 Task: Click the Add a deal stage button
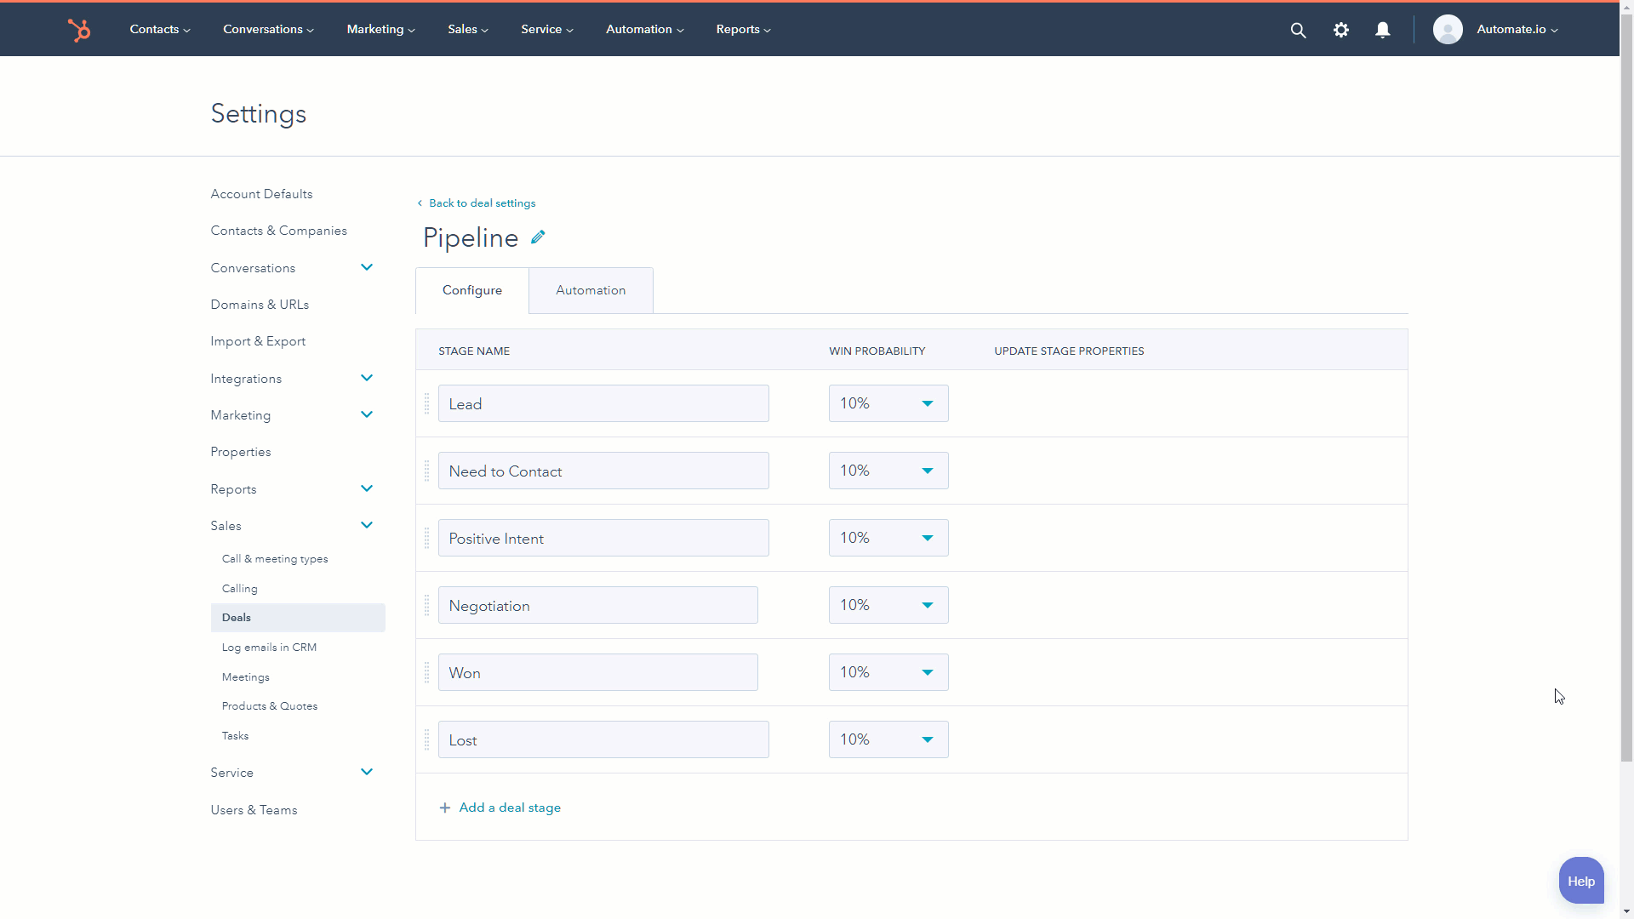click(x=500, y=807)
